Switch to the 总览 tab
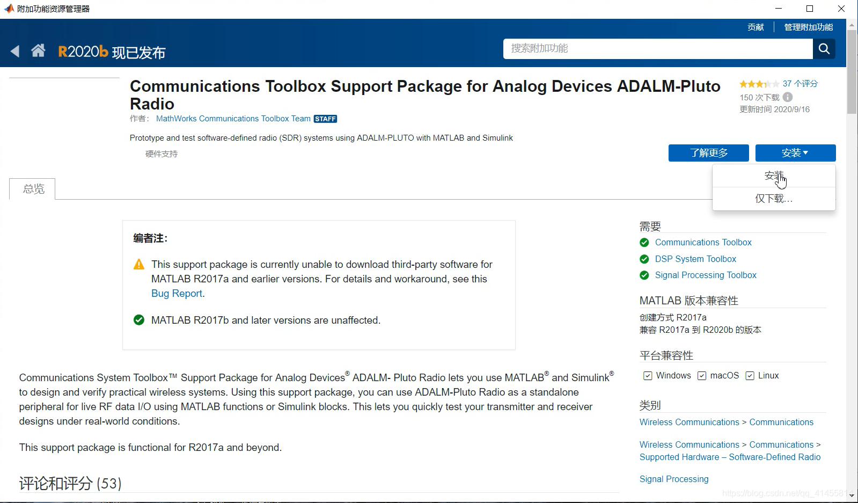 point(33,189)
